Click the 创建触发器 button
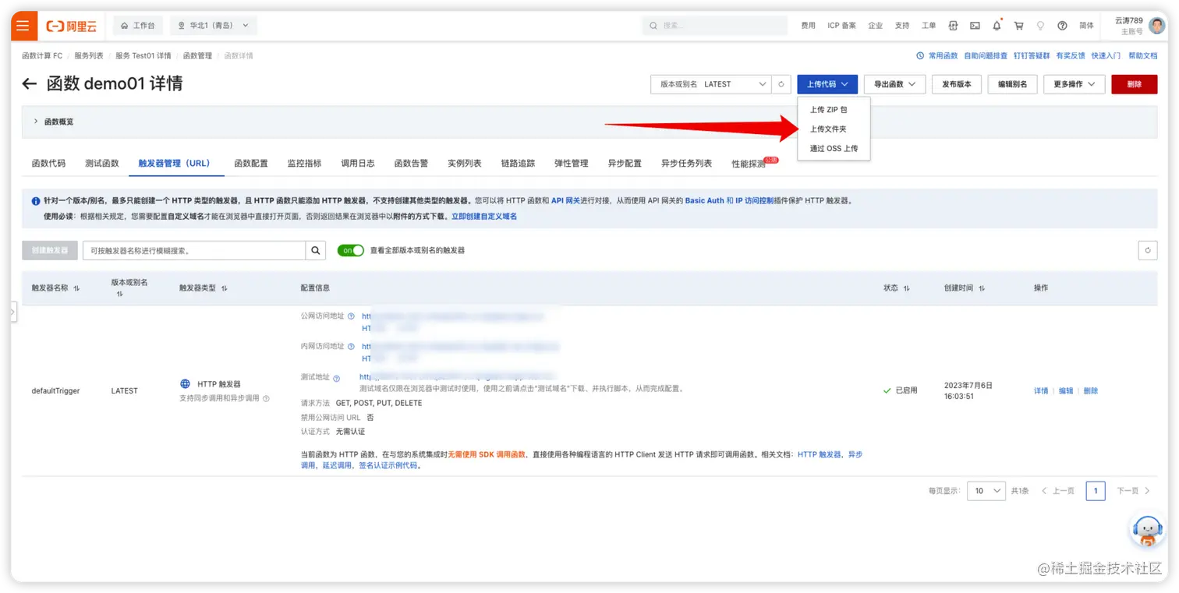 (x=50, y=250)
